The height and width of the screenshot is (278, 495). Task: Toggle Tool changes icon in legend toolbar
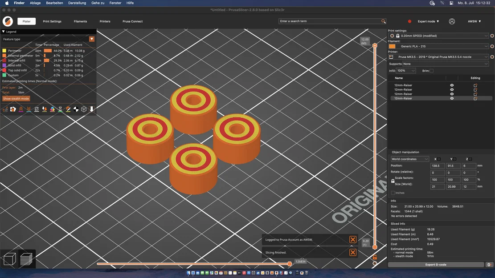point(45,109)
